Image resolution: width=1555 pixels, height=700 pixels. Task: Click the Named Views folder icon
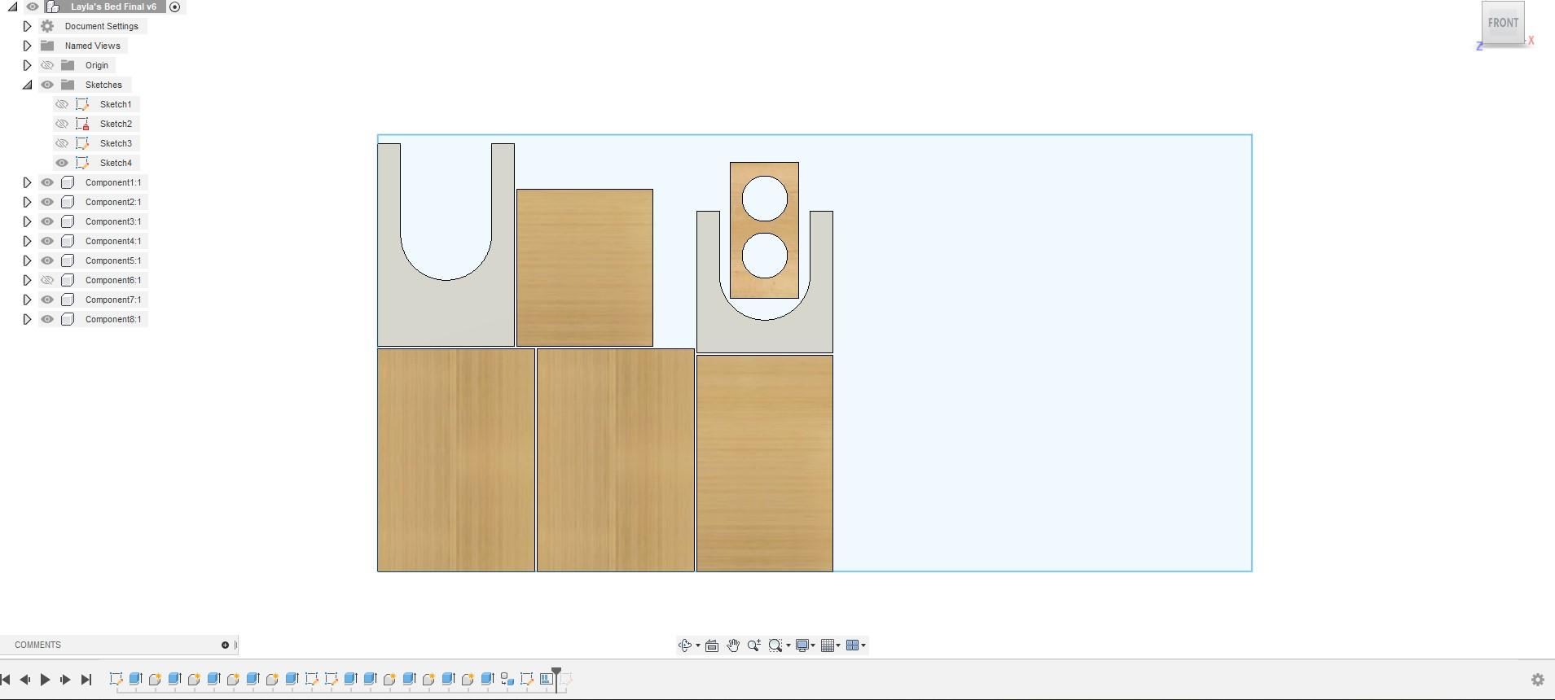pos(47,46)
